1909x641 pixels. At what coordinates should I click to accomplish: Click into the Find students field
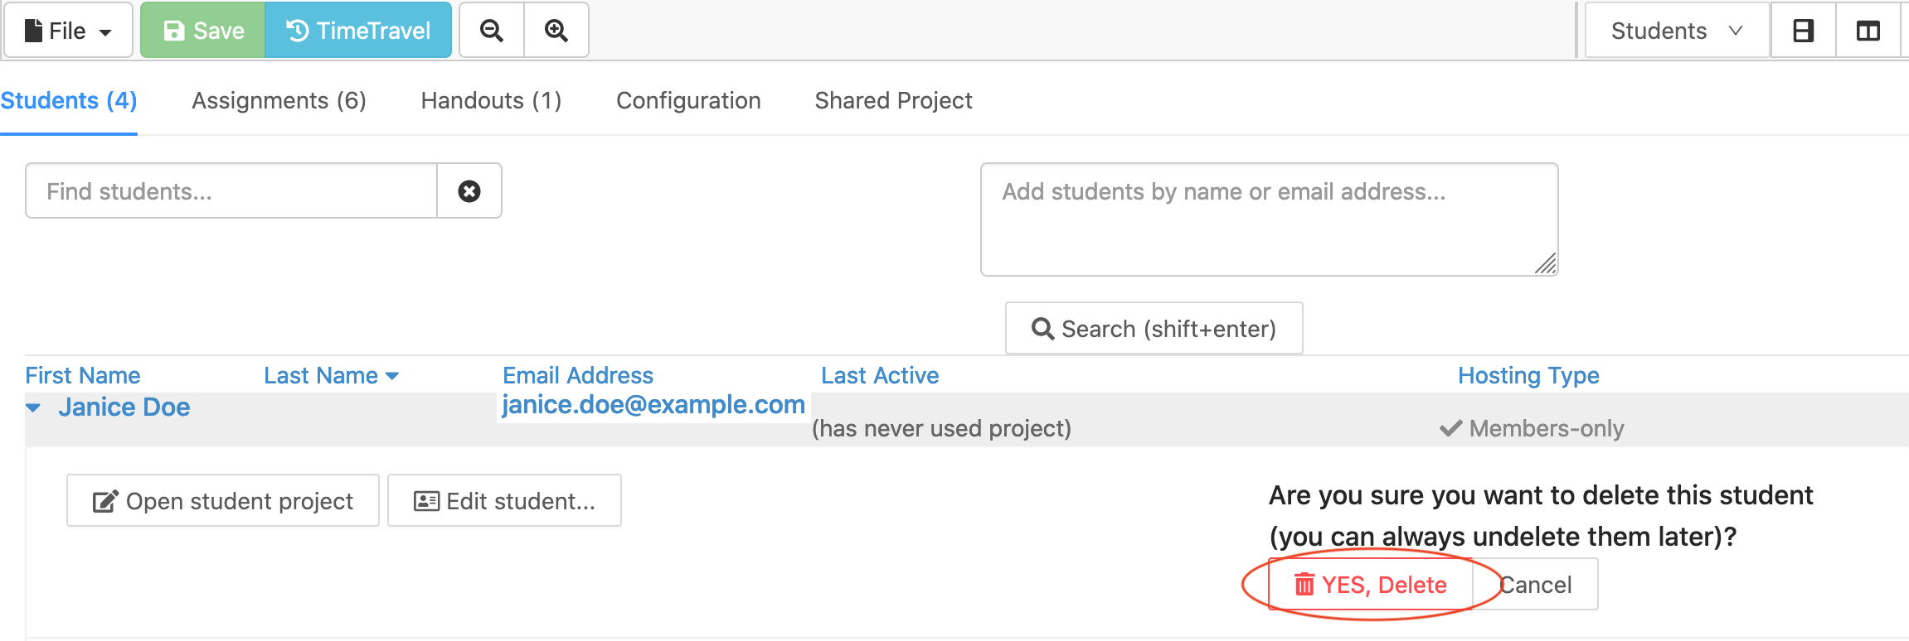(232, 191)
